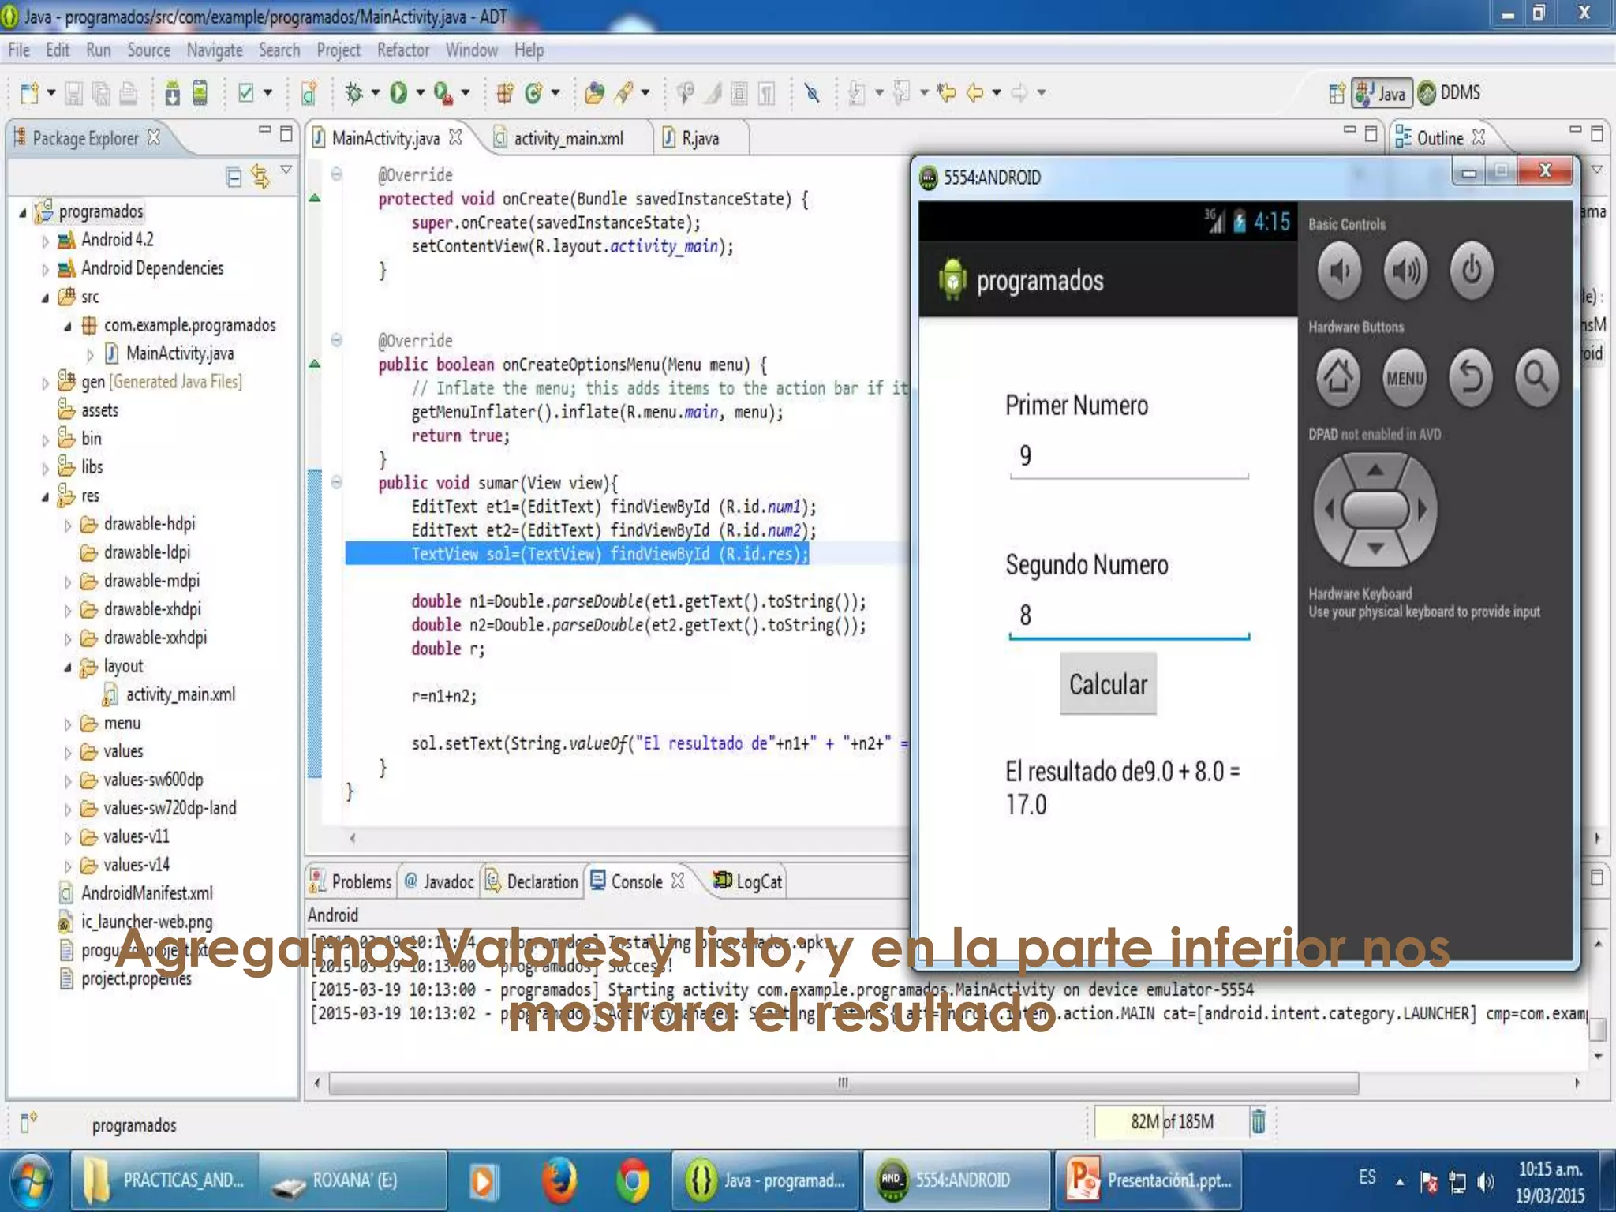Viewport: 1616px width, 1212px height.
Task: Toggle Collapse All in Package Explorer
Action: pyautogui.click(x=234, y=177)
